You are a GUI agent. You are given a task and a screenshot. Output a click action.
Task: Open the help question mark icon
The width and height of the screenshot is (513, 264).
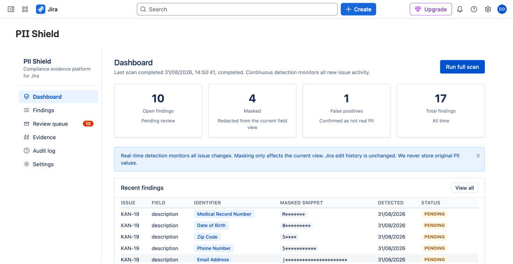pyautogui.click(x=474, y=9)
